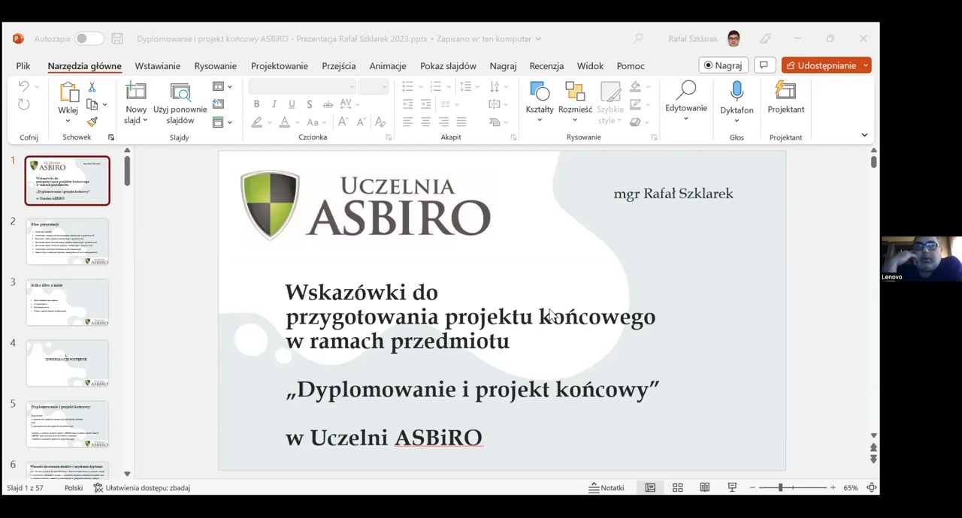Screen dimensions: 962x518
Task: Switch to the Animacje tab
Action: (x=388, y=66)
